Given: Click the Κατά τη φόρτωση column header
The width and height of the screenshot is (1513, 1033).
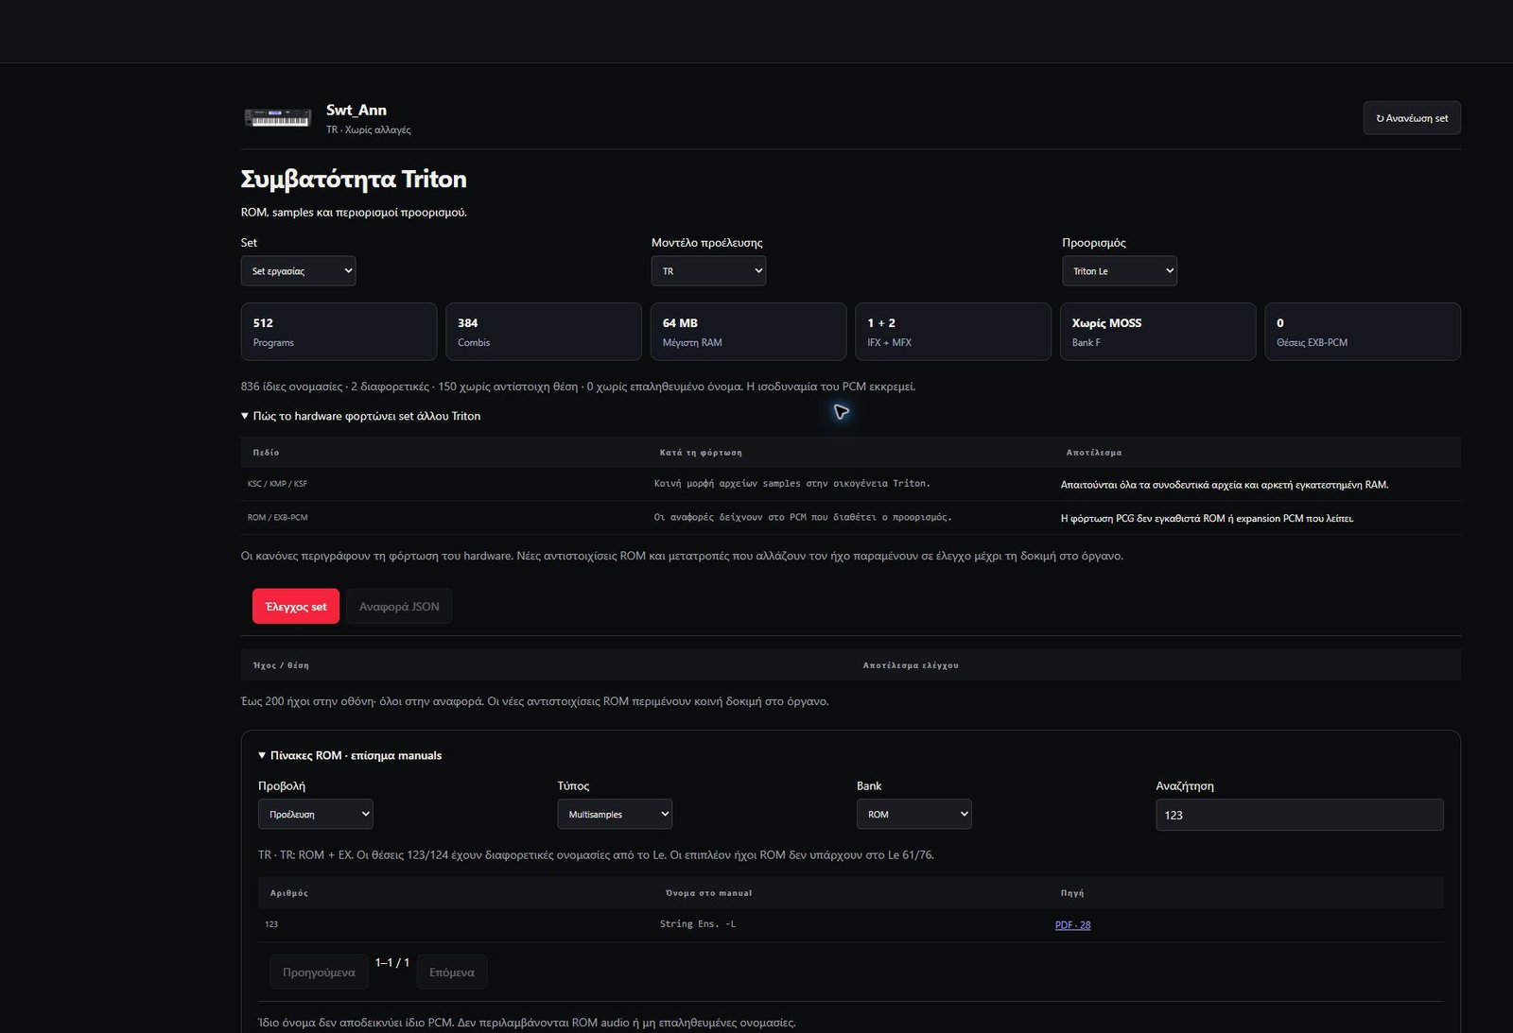Looking at the screenshot, I should tap(701, 453).
